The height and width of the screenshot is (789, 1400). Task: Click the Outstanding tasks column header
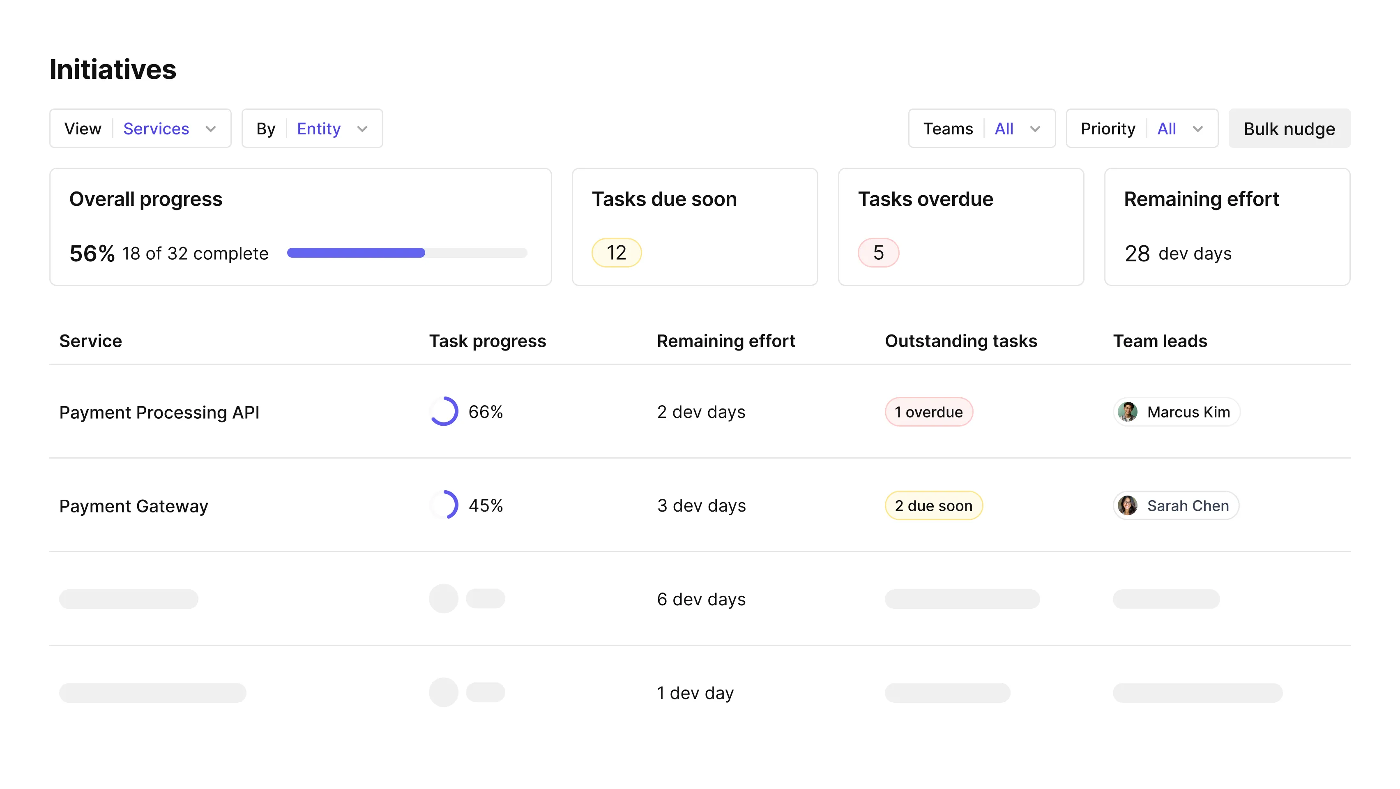pyautogui.click(x=961, y=341)
